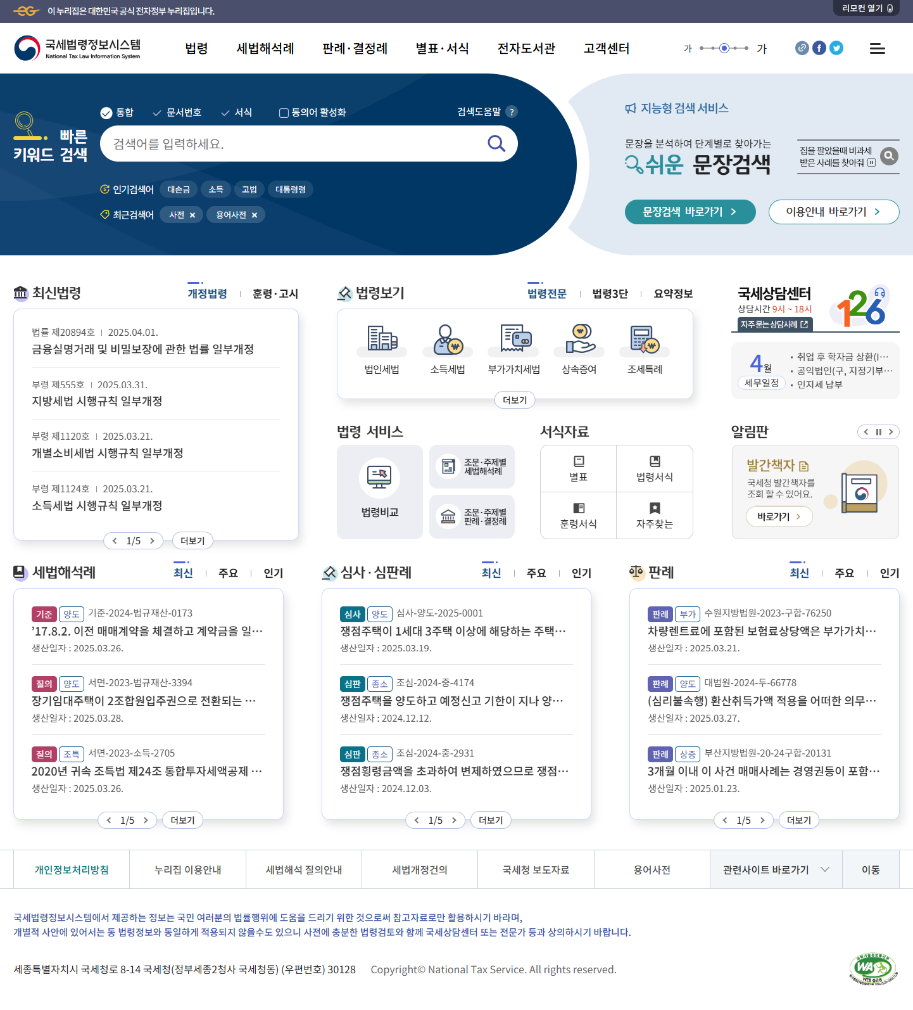Go to next page in 최신법령 pager
Image resolution: width=913 pixels, height=1010 pixels.
[x=153, y=541]
